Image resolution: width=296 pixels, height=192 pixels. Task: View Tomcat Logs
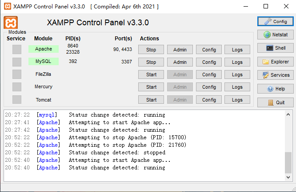coord(237,100)
